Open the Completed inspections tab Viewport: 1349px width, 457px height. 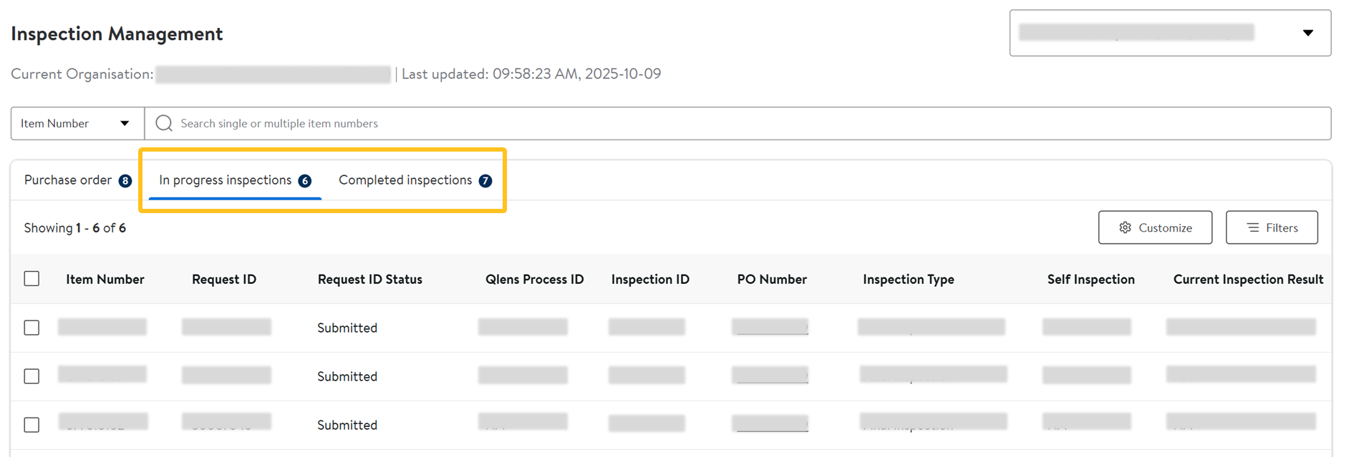pyautogui.click(x=415, y=180)
